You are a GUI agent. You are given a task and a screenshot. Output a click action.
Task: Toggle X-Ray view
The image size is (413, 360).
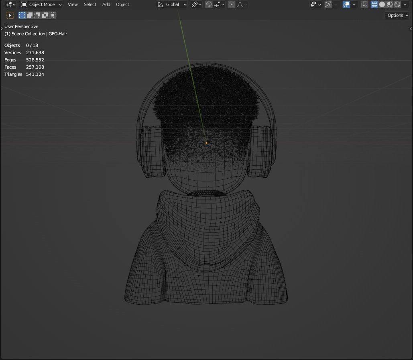pos(364,4)
